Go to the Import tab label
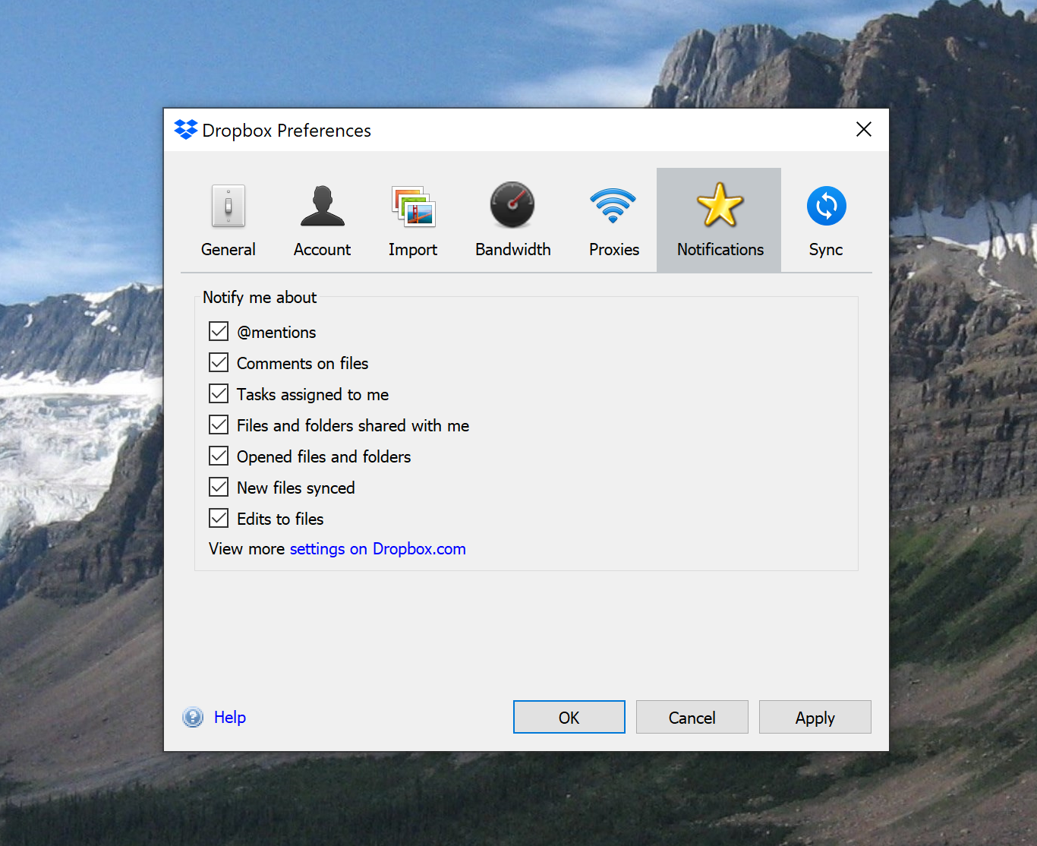Screen dimensions: 1037x846 click(413, 250)
